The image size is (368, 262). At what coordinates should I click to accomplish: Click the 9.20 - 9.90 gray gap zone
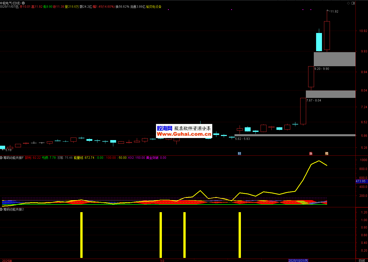(x=334, y=59)
